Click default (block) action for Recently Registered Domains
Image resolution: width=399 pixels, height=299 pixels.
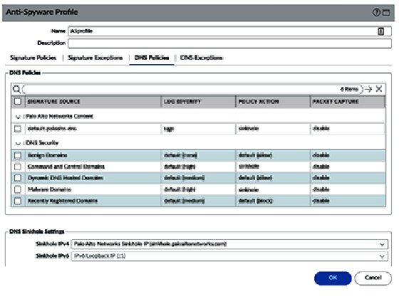pyautogui.click(x=256, y=201)
